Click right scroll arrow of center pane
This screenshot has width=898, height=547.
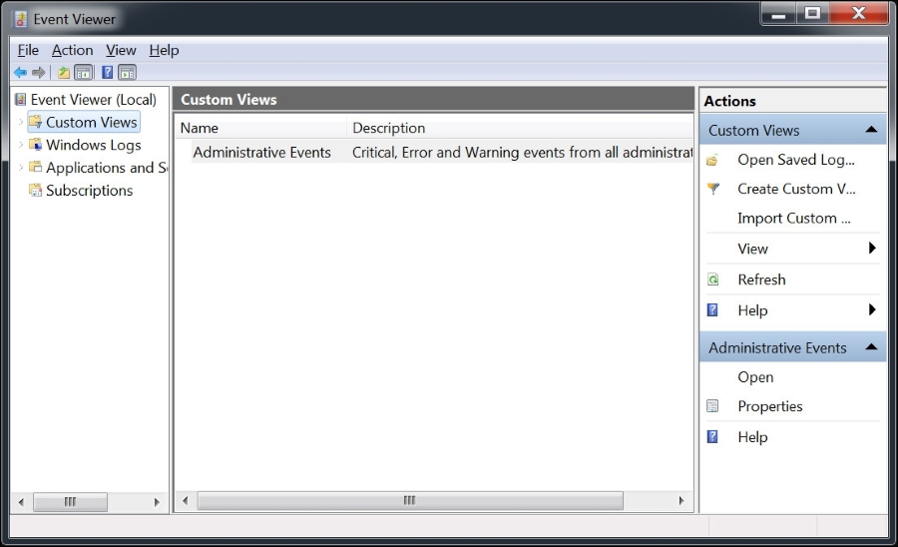(x=680, y=500)
